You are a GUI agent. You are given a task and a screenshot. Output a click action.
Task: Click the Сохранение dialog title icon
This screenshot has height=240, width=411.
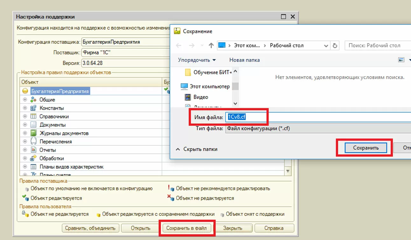click(x=177, y=31)
